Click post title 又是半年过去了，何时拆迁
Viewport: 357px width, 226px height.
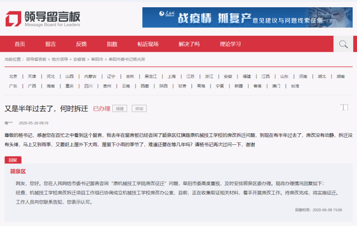pyautogui.click(x=46, y=109)
